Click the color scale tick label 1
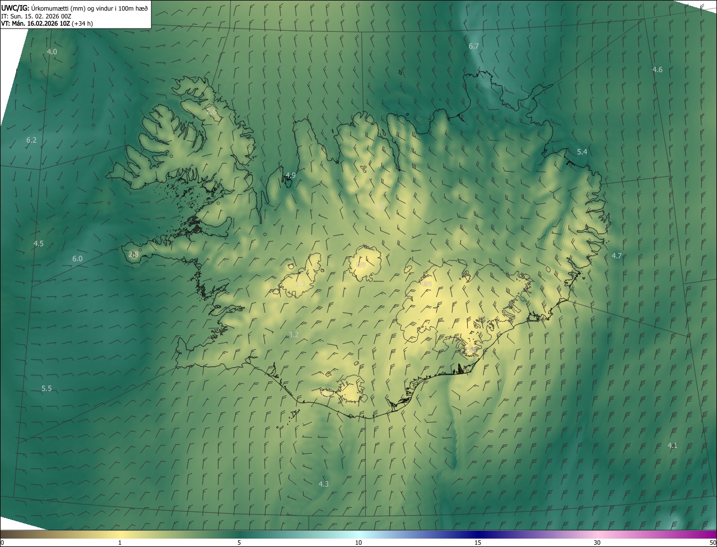717x547 pixels. [x=120, y=543]
